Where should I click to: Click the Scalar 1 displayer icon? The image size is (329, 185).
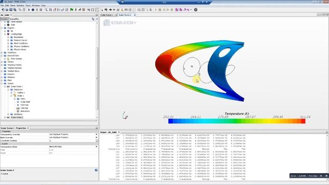15,96
